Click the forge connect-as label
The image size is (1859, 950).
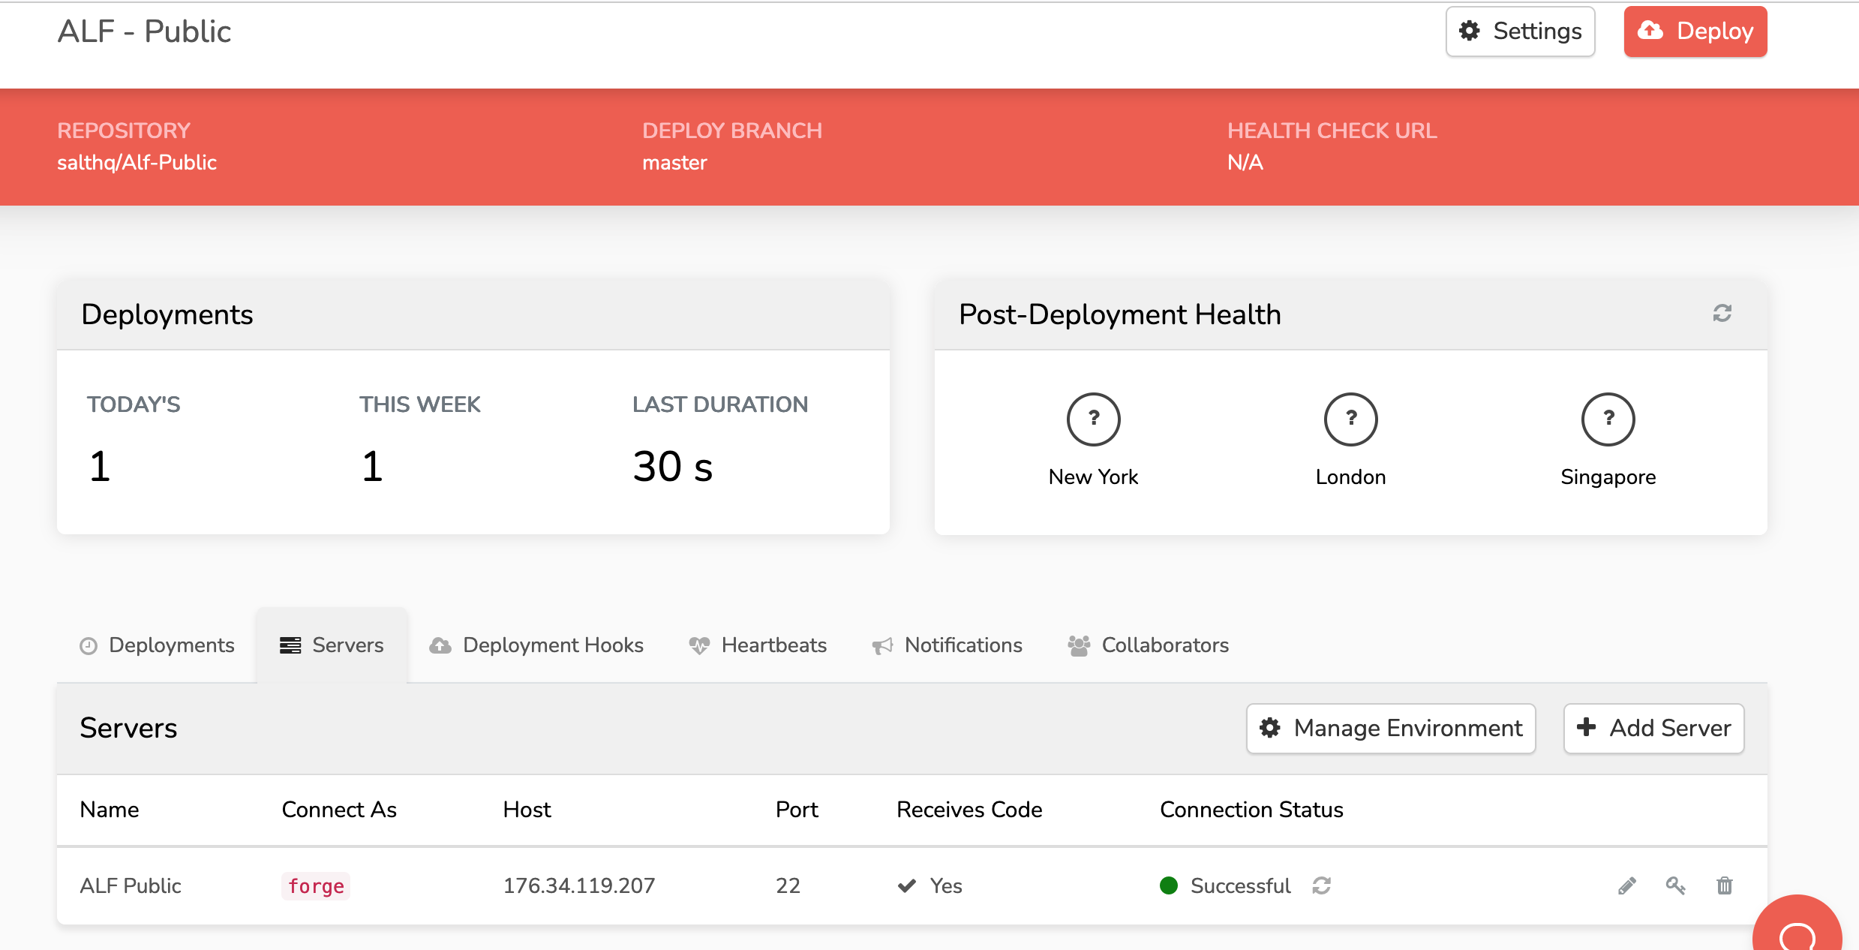(316, 886)
